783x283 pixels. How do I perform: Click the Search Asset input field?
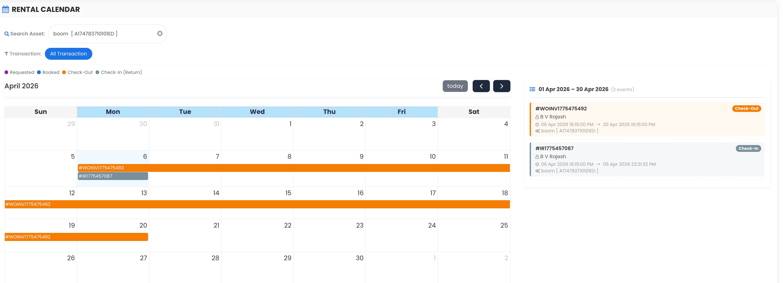103,34
